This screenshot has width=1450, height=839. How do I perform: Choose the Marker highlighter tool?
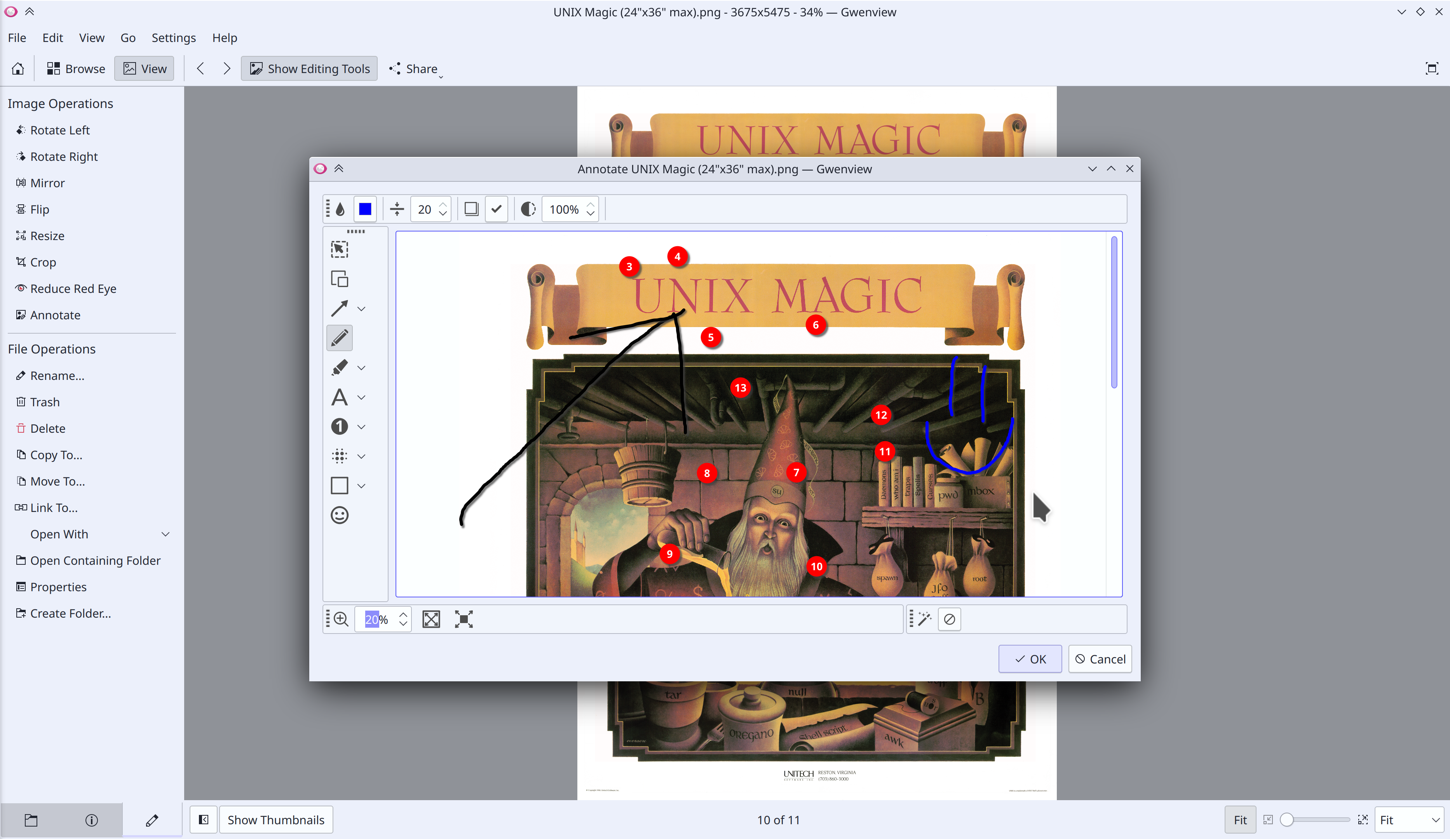[x=339, y=367]
